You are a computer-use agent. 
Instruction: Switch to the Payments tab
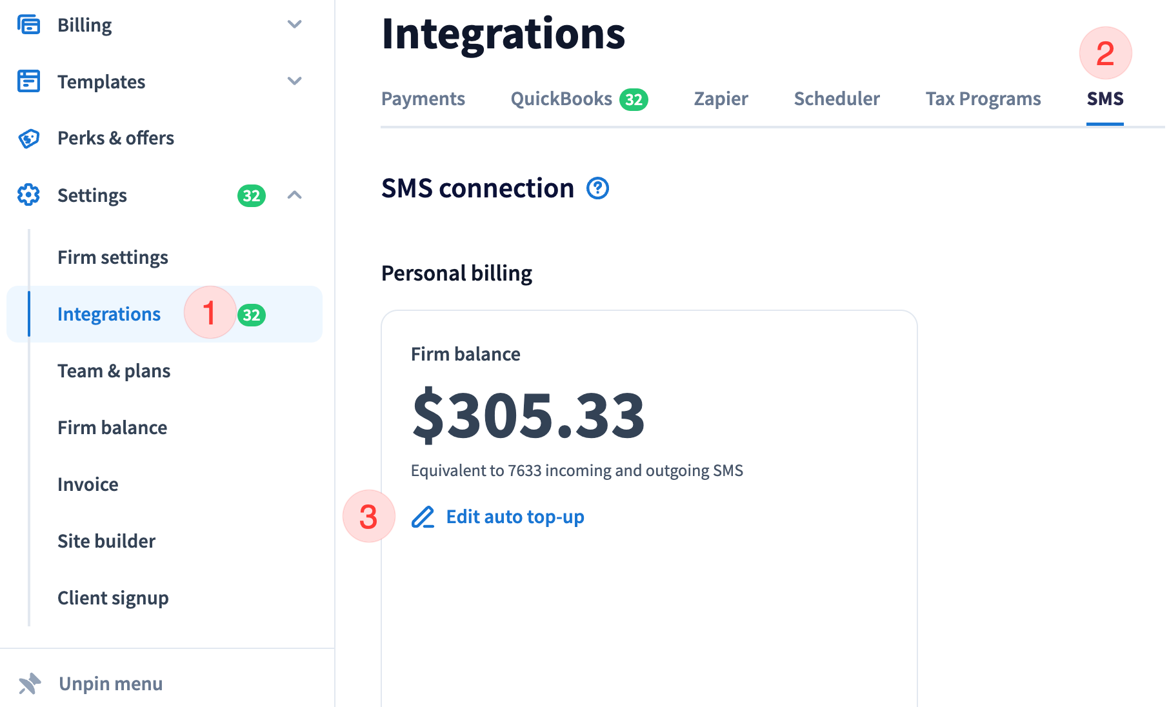[423, 99]
